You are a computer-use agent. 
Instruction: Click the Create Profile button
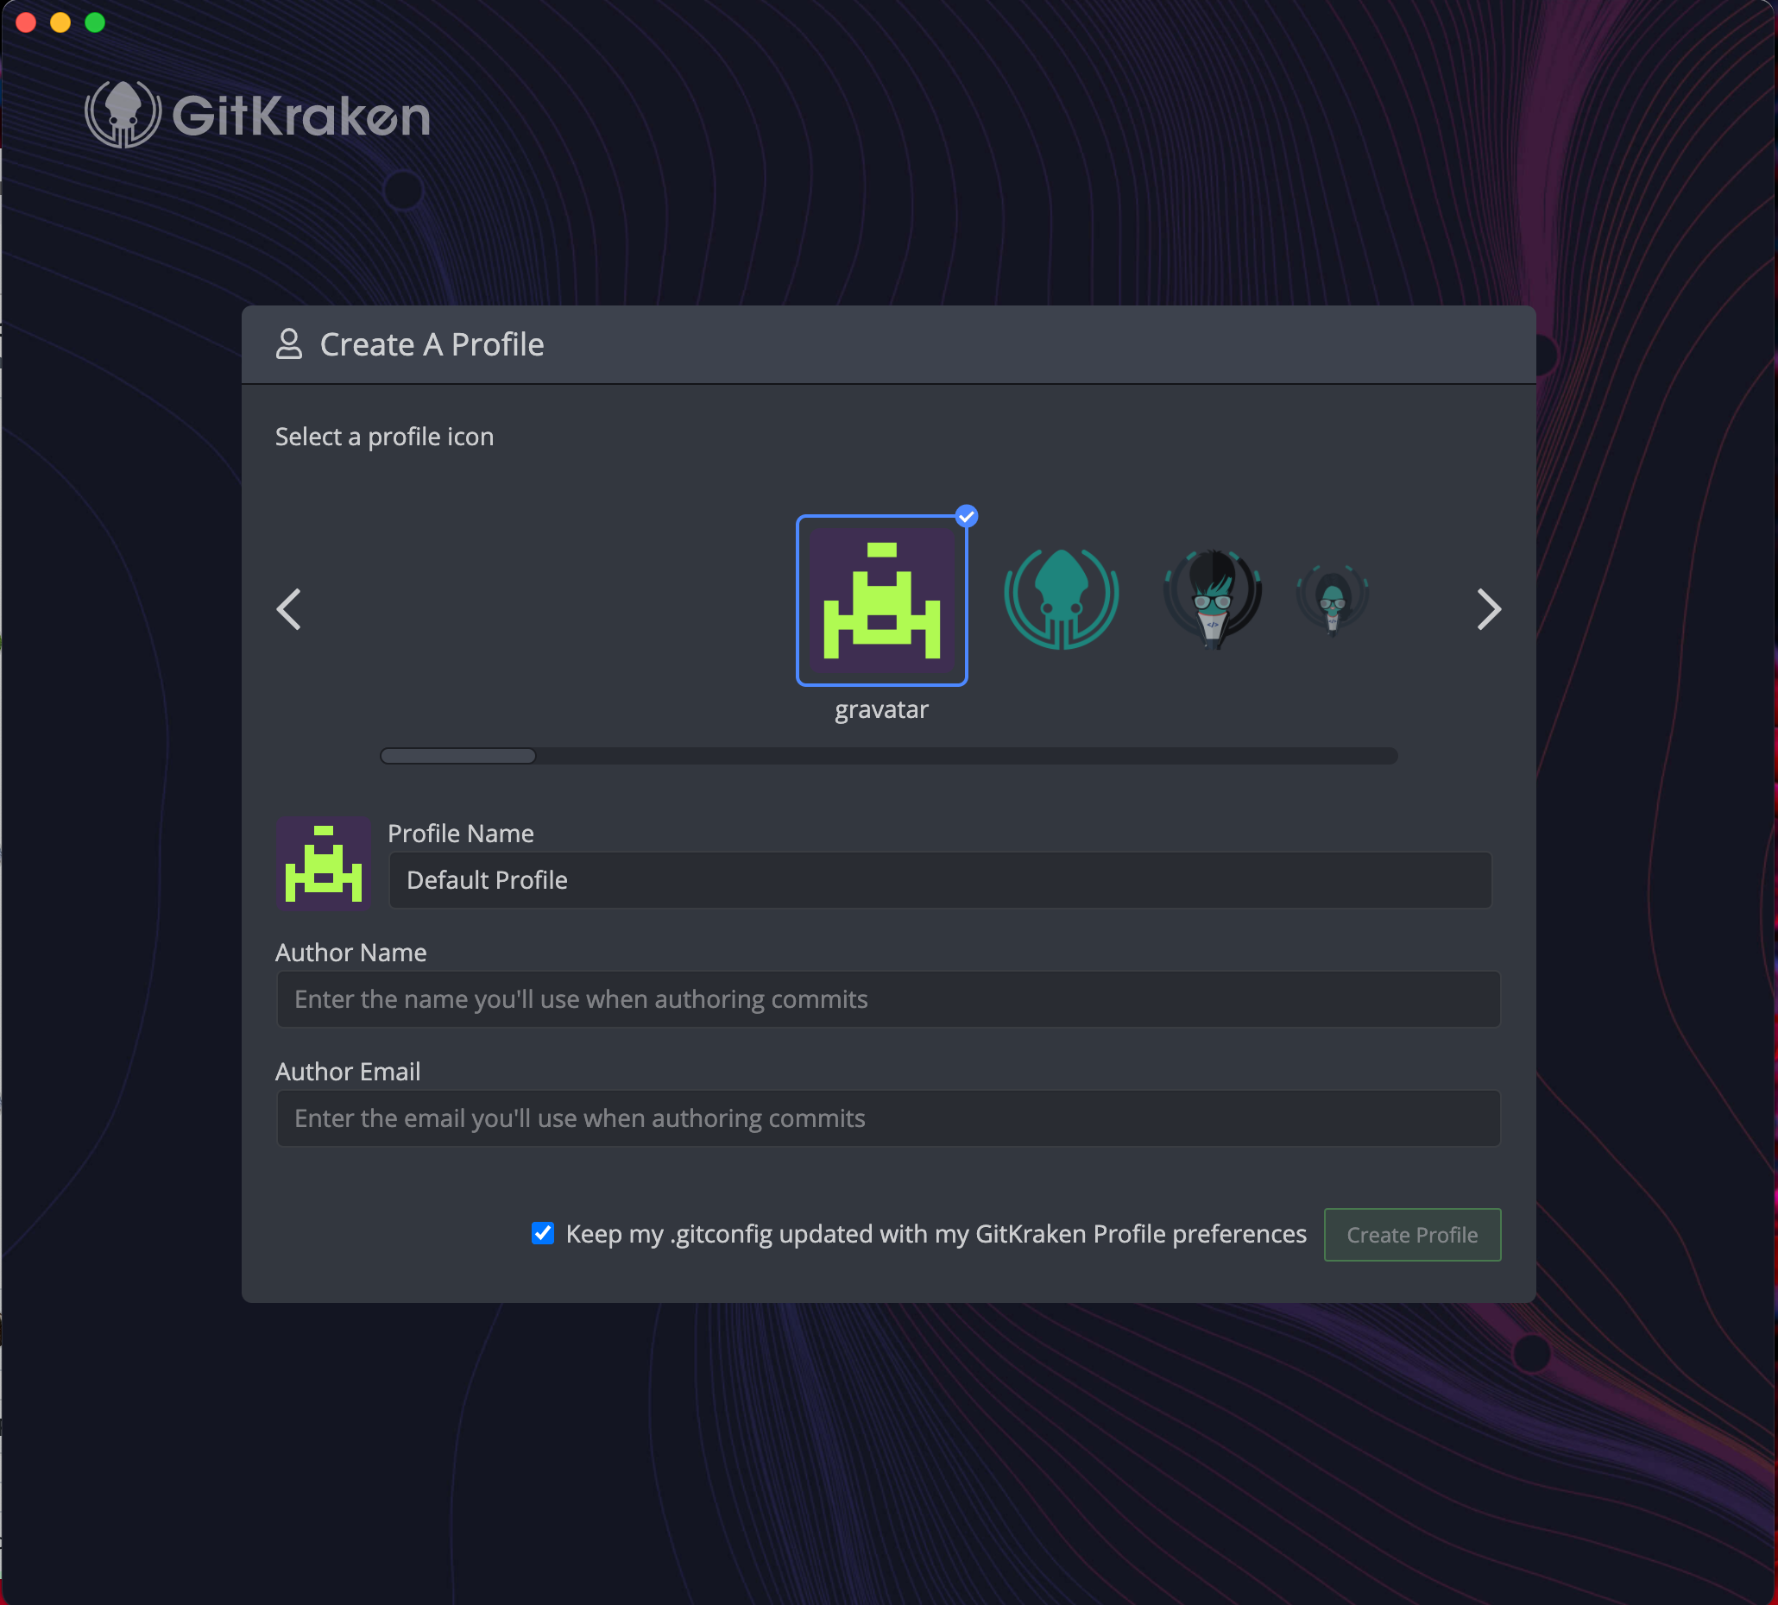[x=1412, y=1235]
